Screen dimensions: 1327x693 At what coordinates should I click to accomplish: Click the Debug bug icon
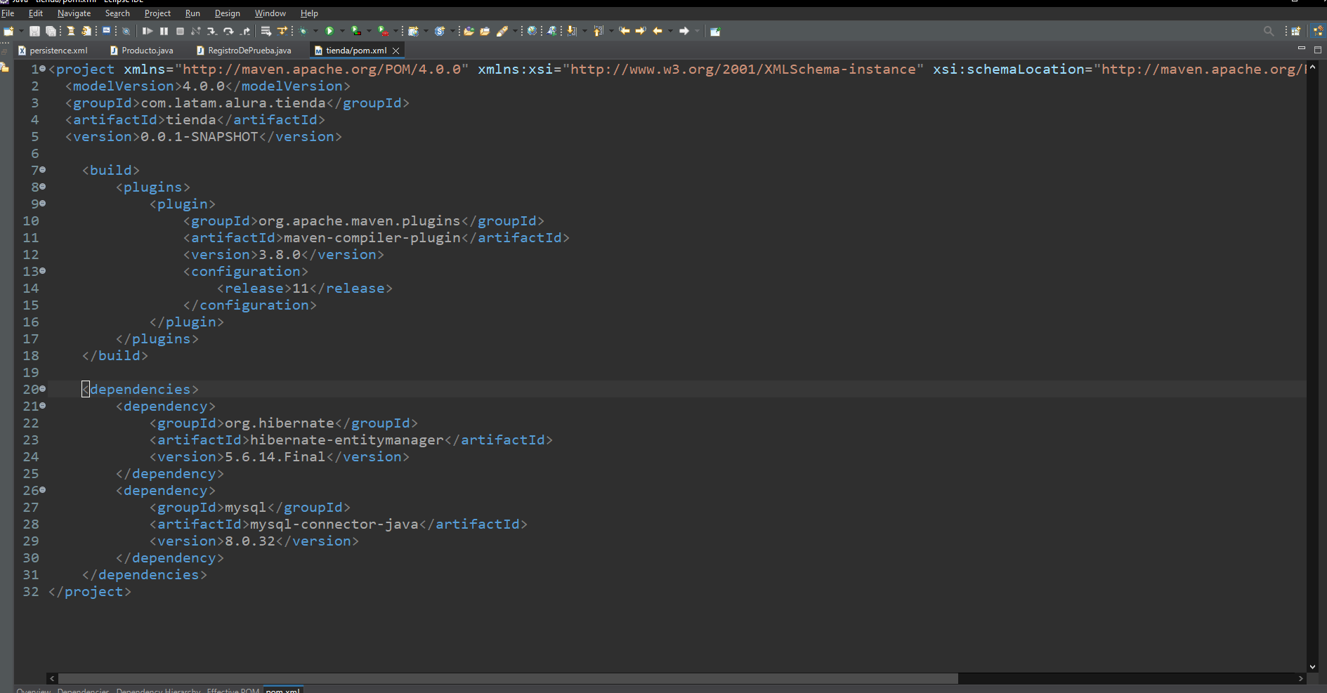click(303, 31)
